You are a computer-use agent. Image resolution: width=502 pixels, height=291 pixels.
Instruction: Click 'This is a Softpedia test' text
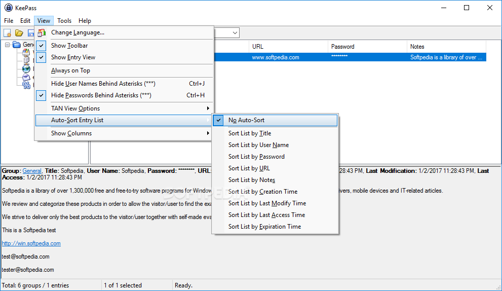pos(29,230)
